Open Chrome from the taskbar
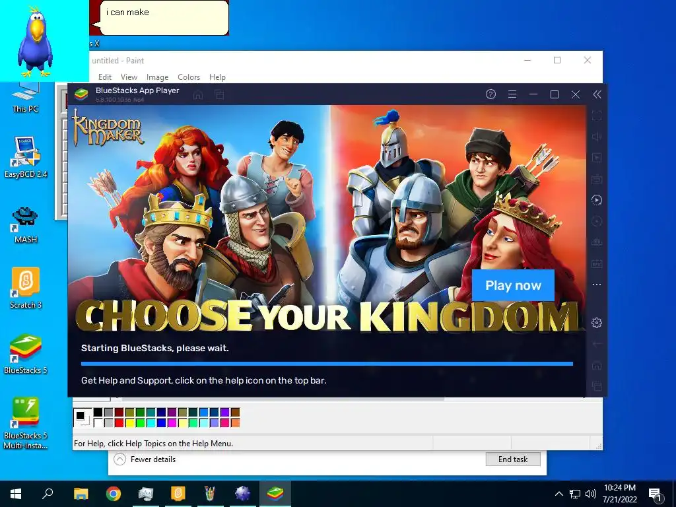Image resolution: width=676 pixels, height=507 pixels. pyautogui.click(x=114, y=494)
